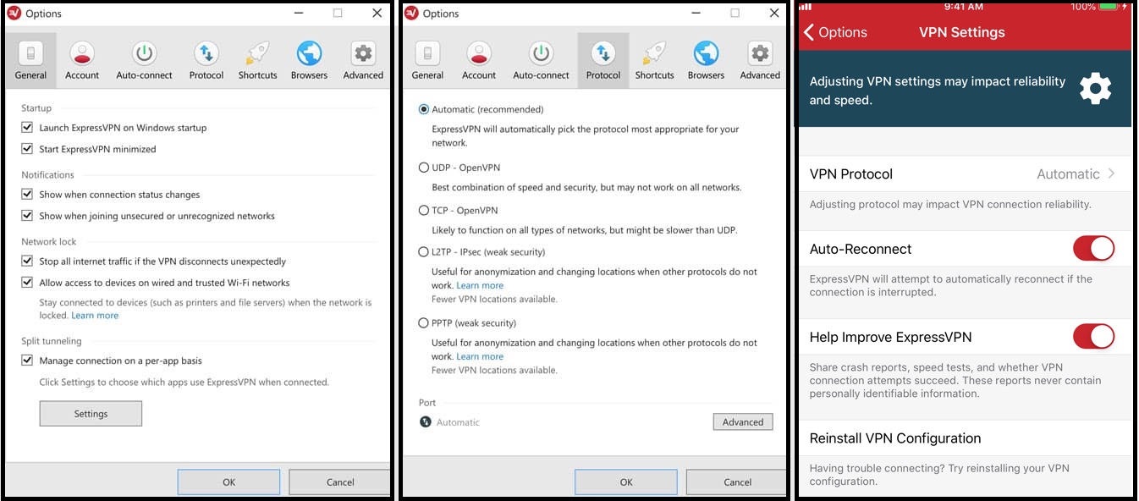The width and height of the screenshot is (1139, 501).
Task: Click OK in the left Options window
Action: point(228,482)
